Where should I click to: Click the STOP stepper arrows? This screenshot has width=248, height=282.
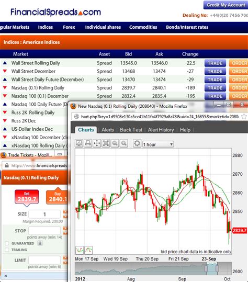point(65,231)
